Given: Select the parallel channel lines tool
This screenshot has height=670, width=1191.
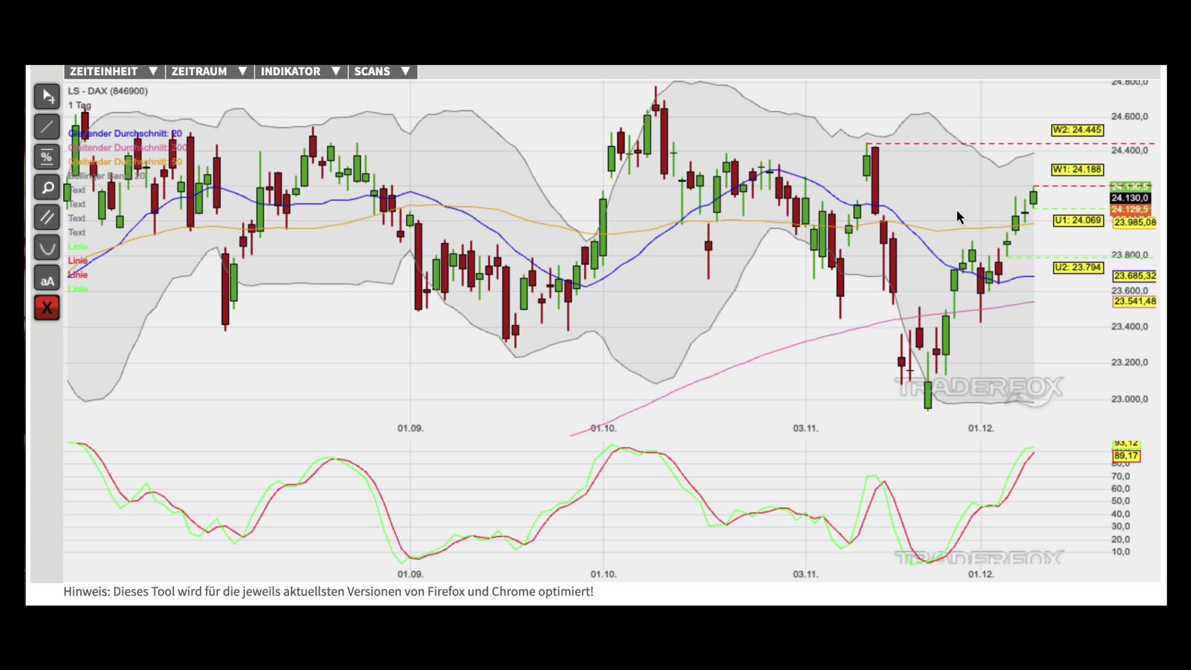Looking at the screenshot, I should (x=47, y=218).
